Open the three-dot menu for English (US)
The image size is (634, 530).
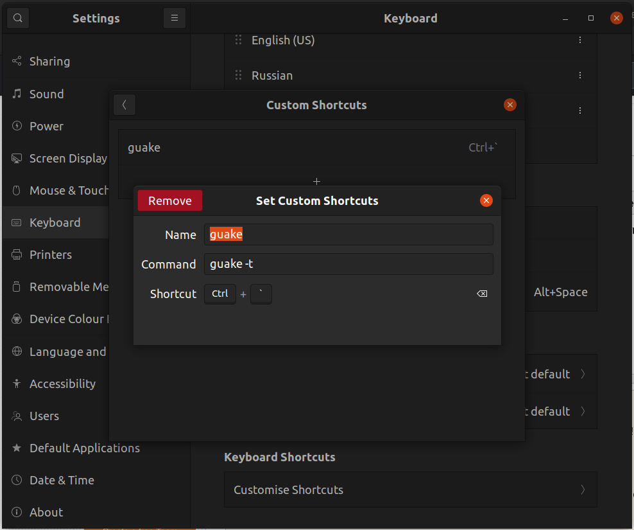pyautogui.click(x=580, y=40)
